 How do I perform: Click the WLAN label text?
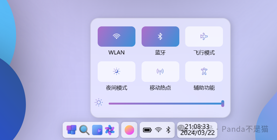click(x=116, y=53)
